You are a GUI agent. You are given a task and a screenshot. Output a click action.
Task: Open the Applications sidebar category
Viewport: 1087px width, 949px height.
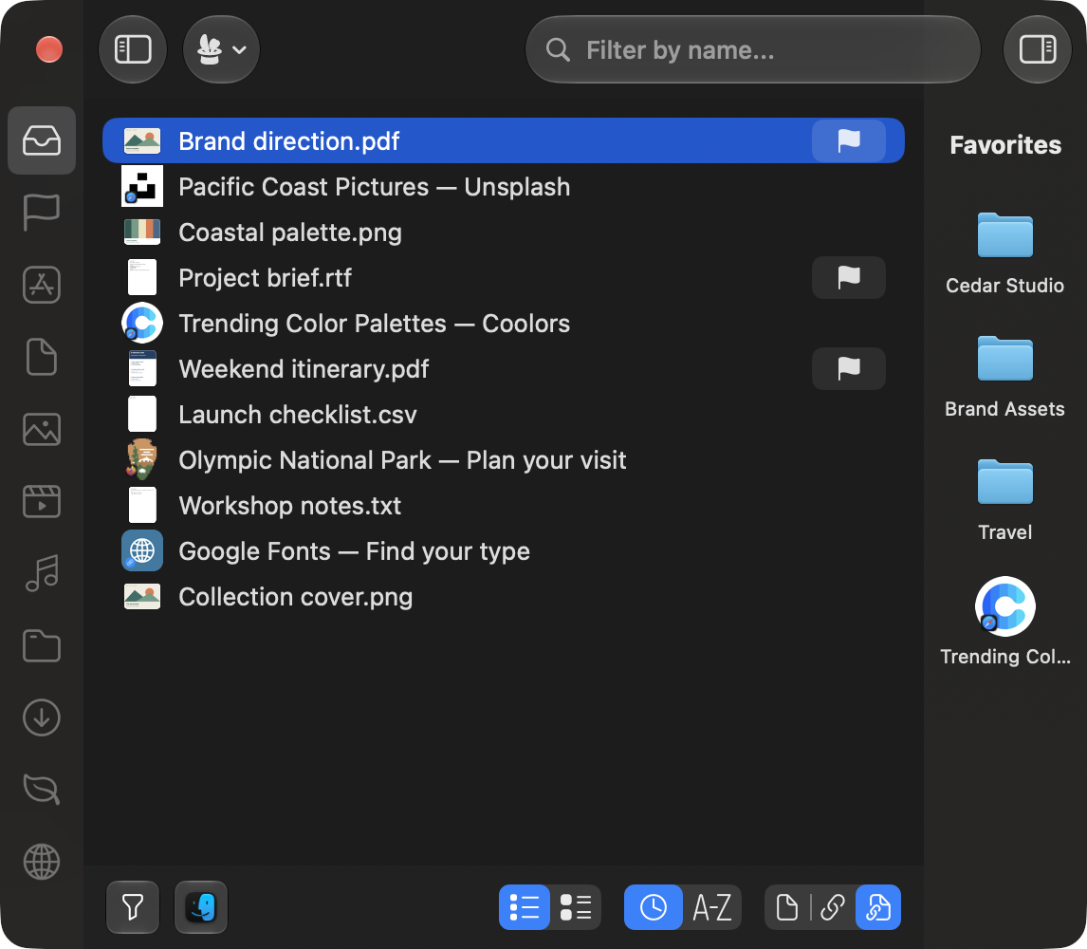tap(42, 285)
